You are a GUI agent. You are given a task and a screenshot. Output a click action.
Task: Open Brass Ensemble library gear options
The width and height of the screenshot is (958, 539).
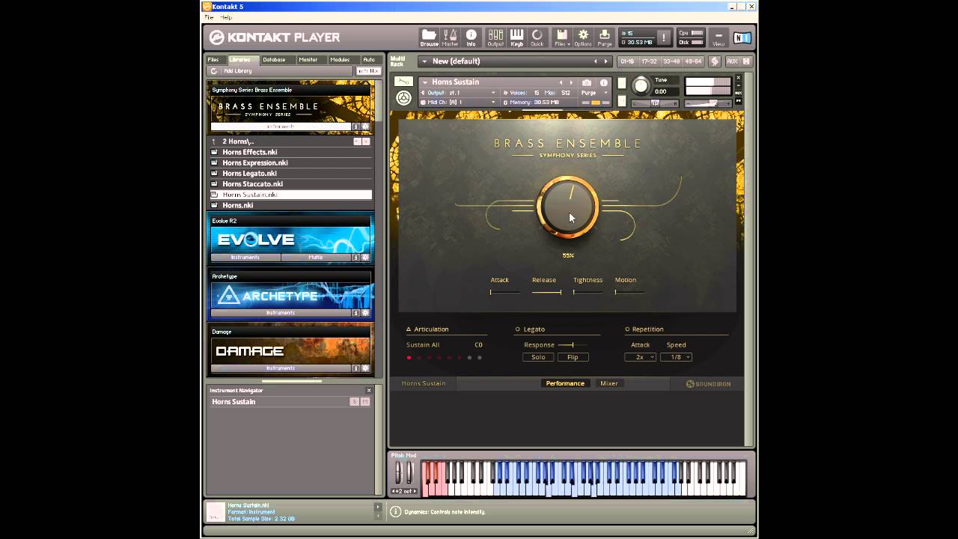(365, 127)
